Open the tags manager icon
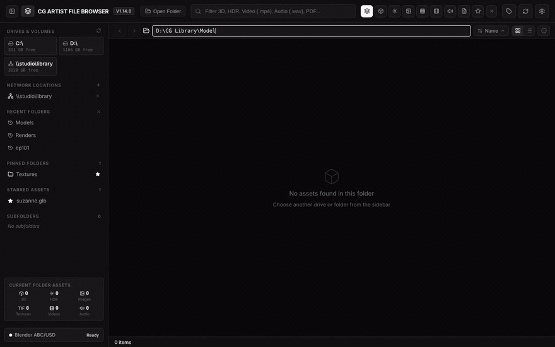 coord(509,11)
